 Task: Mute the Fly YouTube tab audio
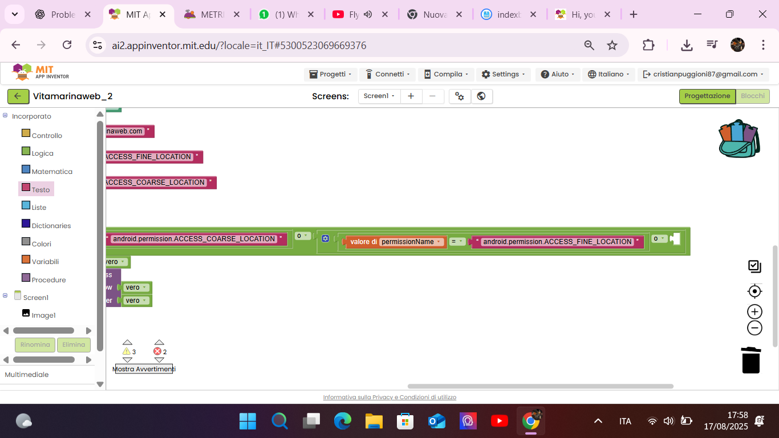(x=368, y=15)
